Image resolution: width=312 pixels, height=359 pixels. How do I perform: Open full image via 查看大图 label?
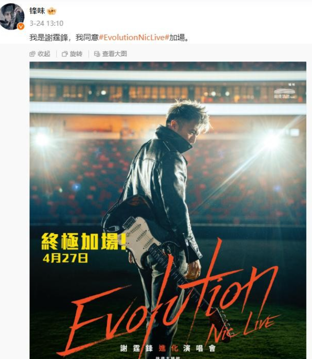coord(114,54)
